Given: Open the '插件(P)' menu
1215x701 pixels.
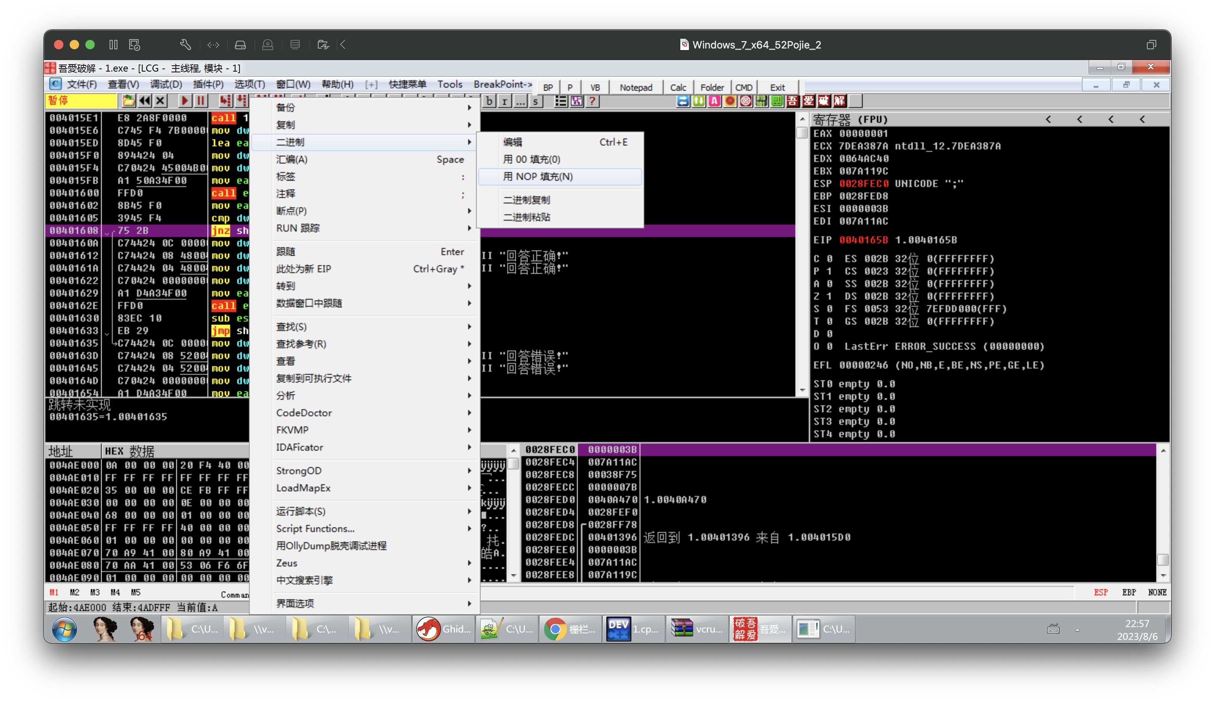Looking at the screenshot, I should click(208, 84).
